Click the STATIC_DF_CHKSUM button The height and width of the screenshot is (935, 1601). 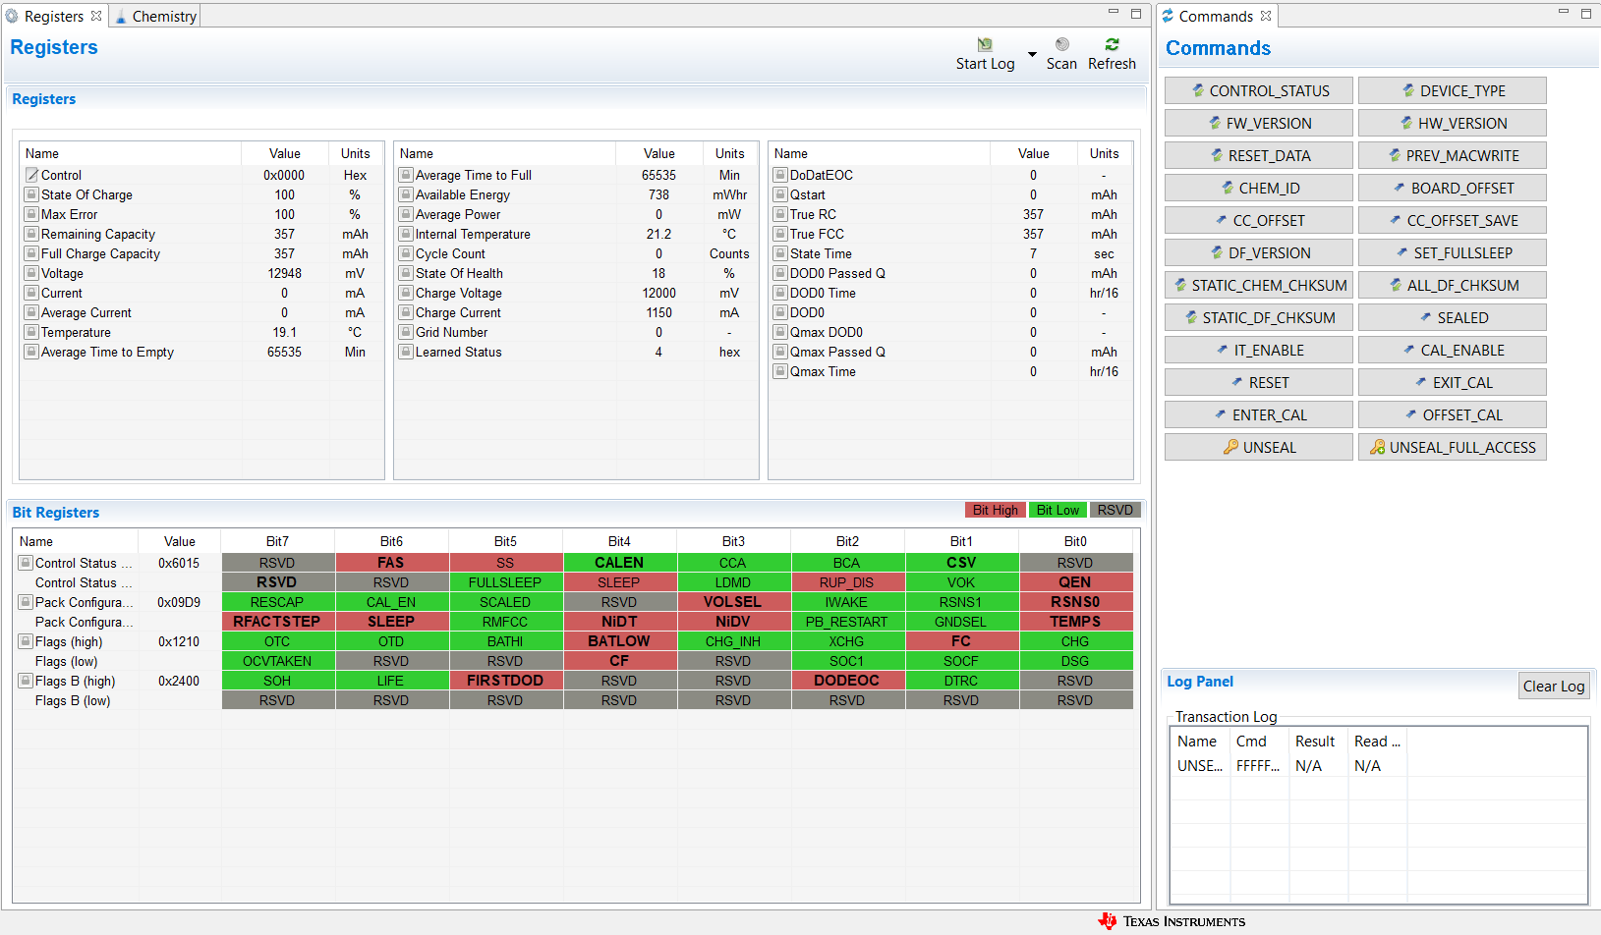pos(1259,317)
